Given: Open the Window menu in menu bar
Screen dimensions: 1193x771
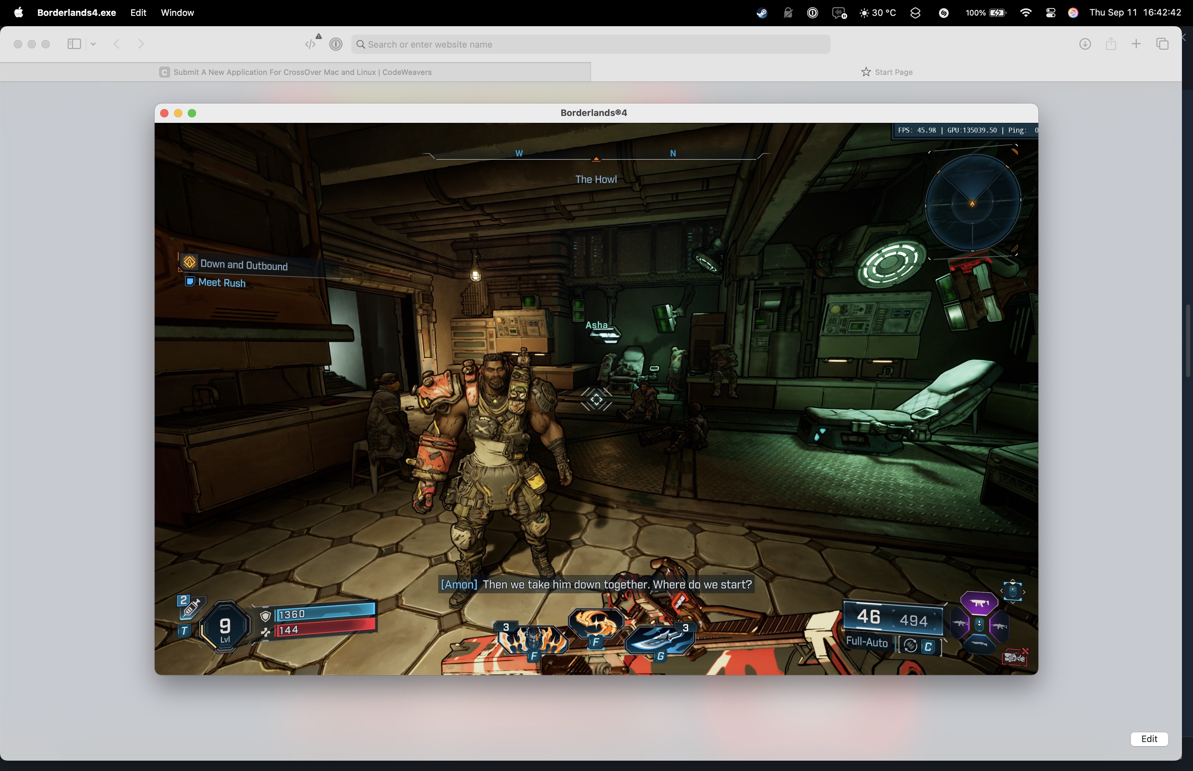Looking at the screenshot, I should coord(177,12).
